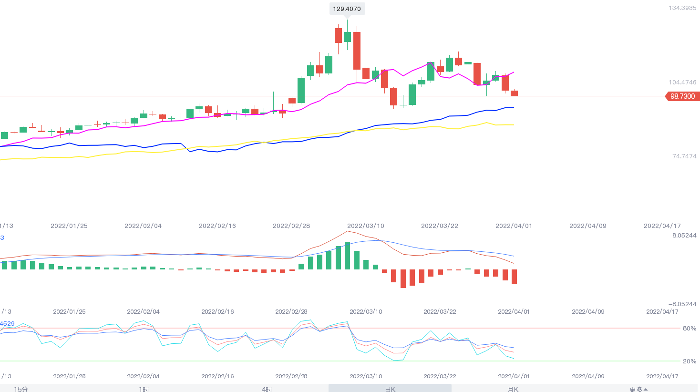This screenshot has height=392, width=700.
Task: Click the 134.3935 price axis label
Action: 682,8
